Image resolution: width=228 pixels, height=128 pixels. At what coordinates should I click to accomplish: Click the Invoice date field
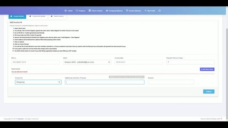(139, 62)
